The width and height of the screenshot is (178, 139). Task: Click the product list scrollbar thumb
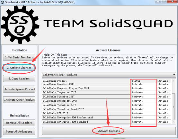tap(174, 107)
